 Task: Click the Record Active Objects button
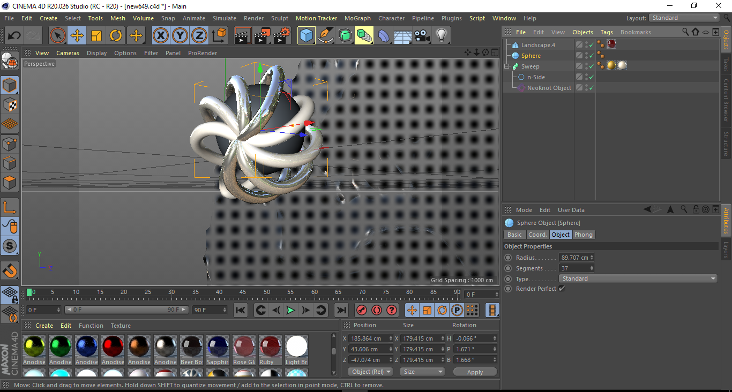click(362, 310)
